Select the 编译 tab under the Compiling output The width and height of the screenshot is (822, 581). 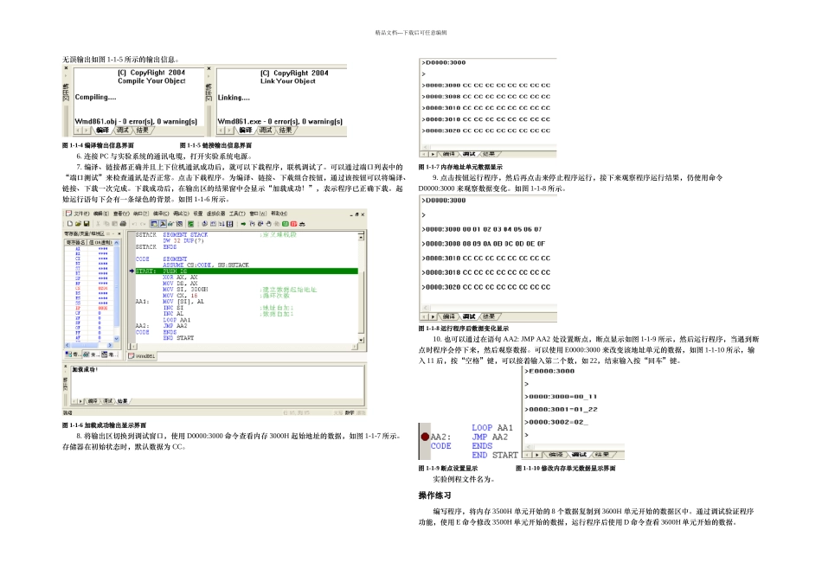(x=102, y=130)
